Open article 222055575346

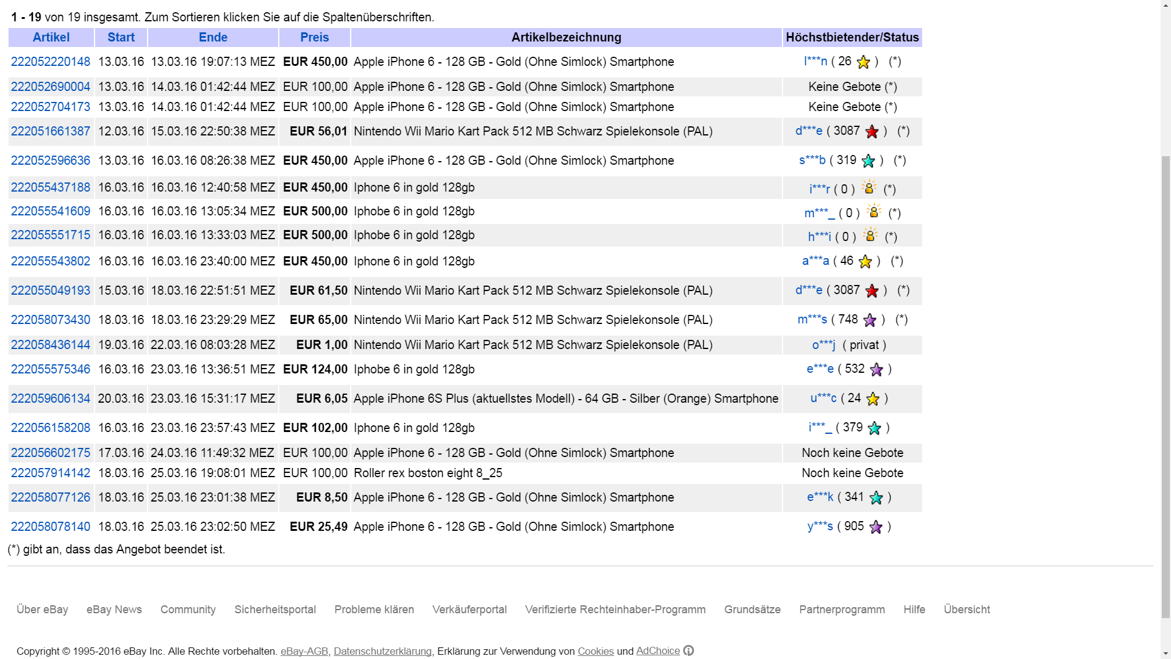[x=51, y=369]
